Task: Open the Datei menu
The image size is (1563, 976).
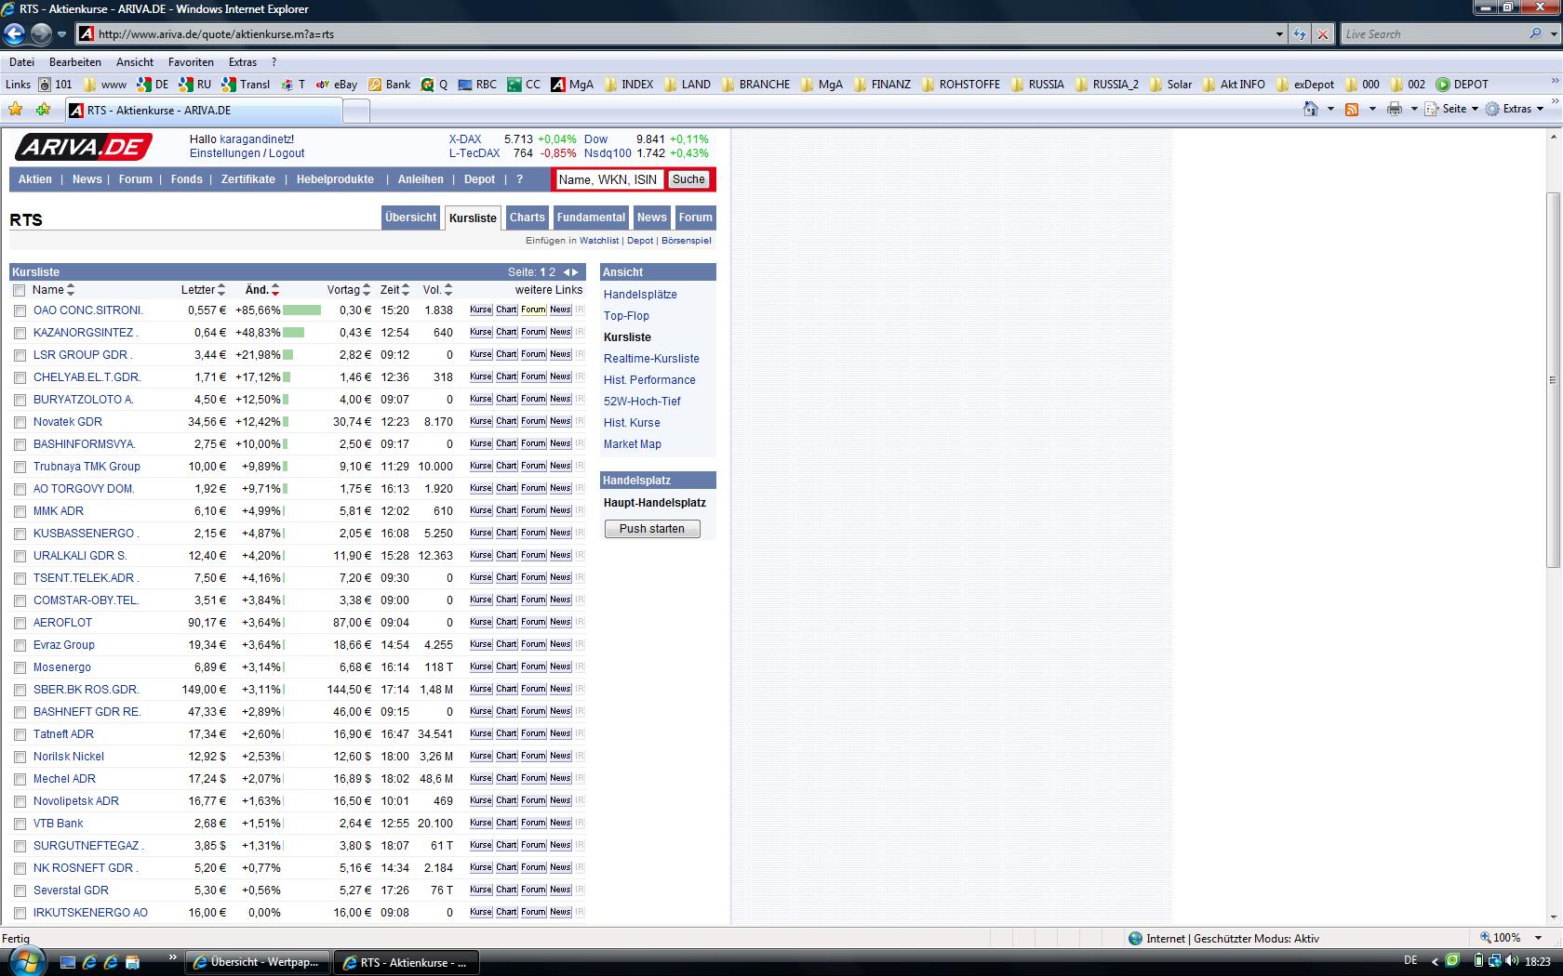Action: (21, 62)
